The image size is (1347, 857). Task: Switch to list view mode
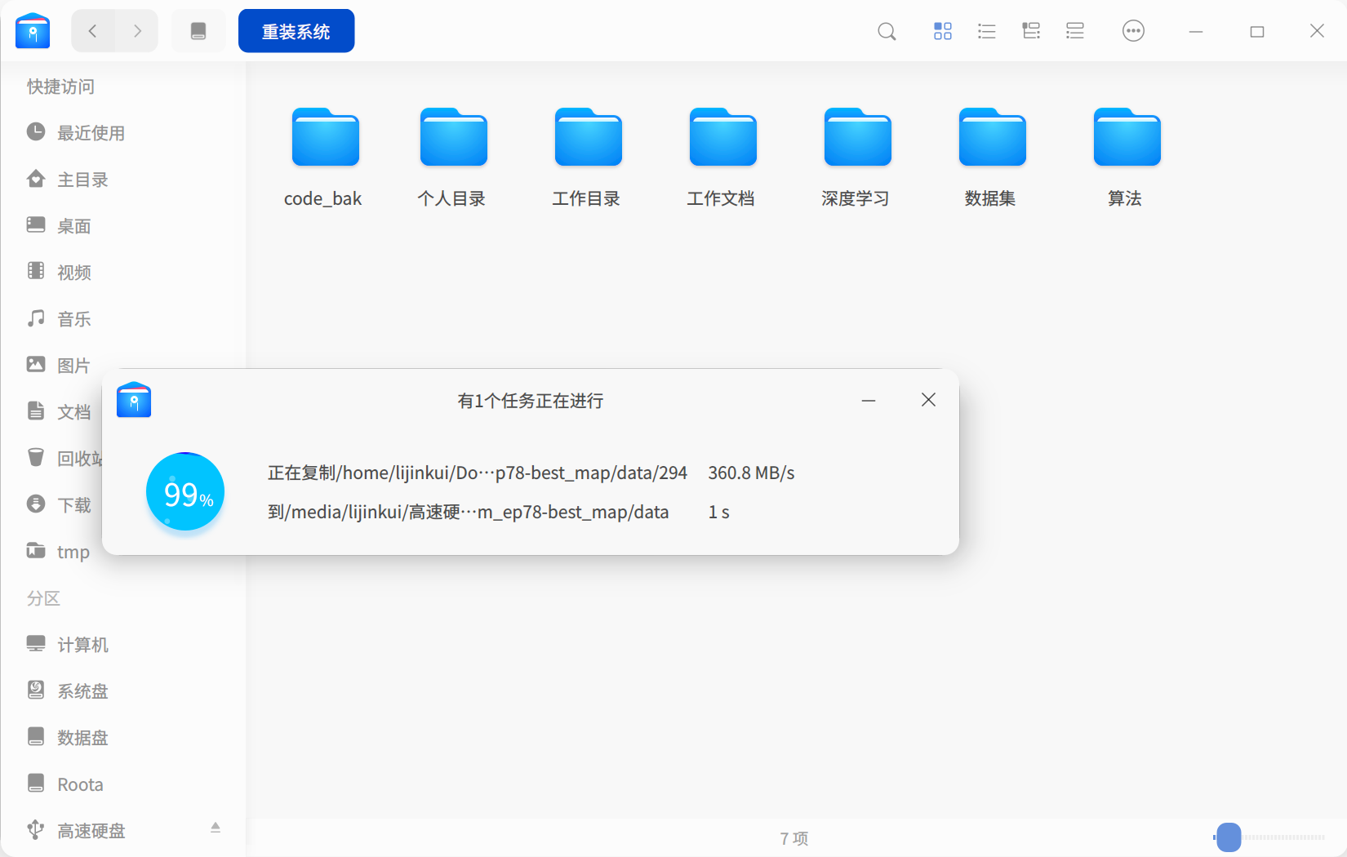[x=986, y=31]
